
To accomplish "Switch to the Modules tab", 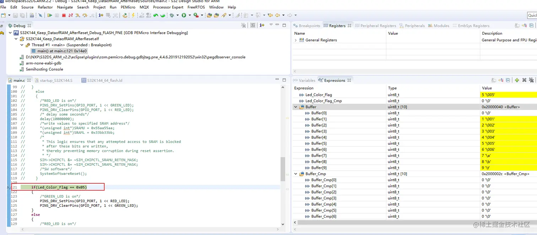I will pyautogui.click(x=439, y=25).
